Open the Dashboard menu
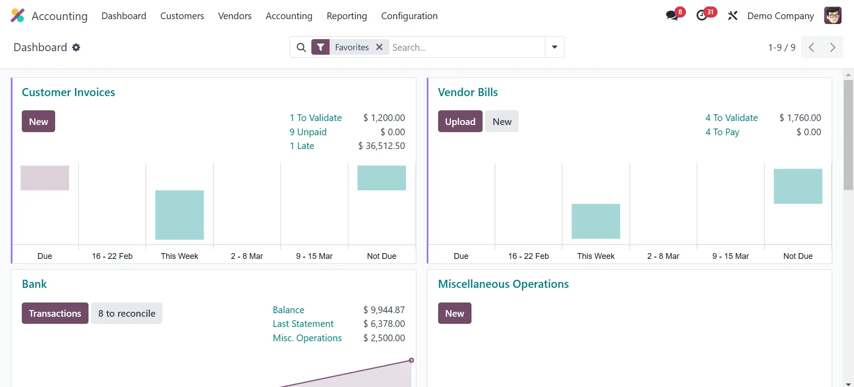The height and width of the screenshot is (387, 854). pos(124,16)
